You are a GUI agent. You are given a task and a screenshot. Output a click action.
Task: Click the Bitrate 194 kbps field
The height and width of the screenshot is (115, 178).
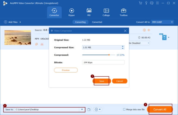(x=103, y=62)
